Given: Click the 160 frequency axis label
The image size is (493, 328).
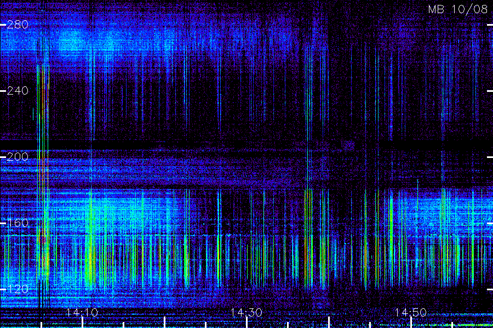Looking at the screenshot, I should 18,223.
